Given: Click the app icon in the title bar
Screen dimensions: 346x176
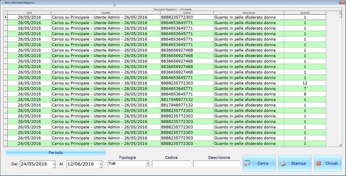Looking at the screenshot, I should [2, 2].
